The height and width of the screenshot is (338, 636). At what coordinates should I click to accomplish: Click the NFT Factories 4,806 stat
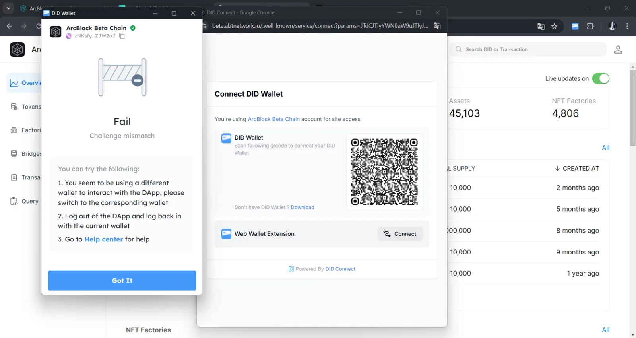(x=574, y=108)
